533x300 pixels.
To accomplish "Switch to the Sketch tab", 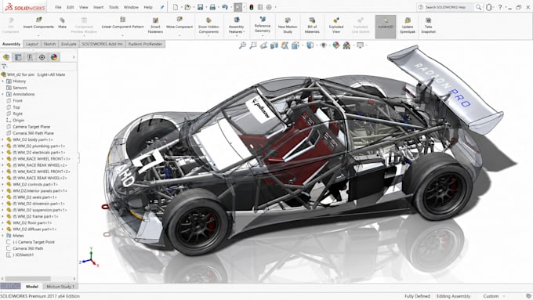I will click(x=49, y=44).
